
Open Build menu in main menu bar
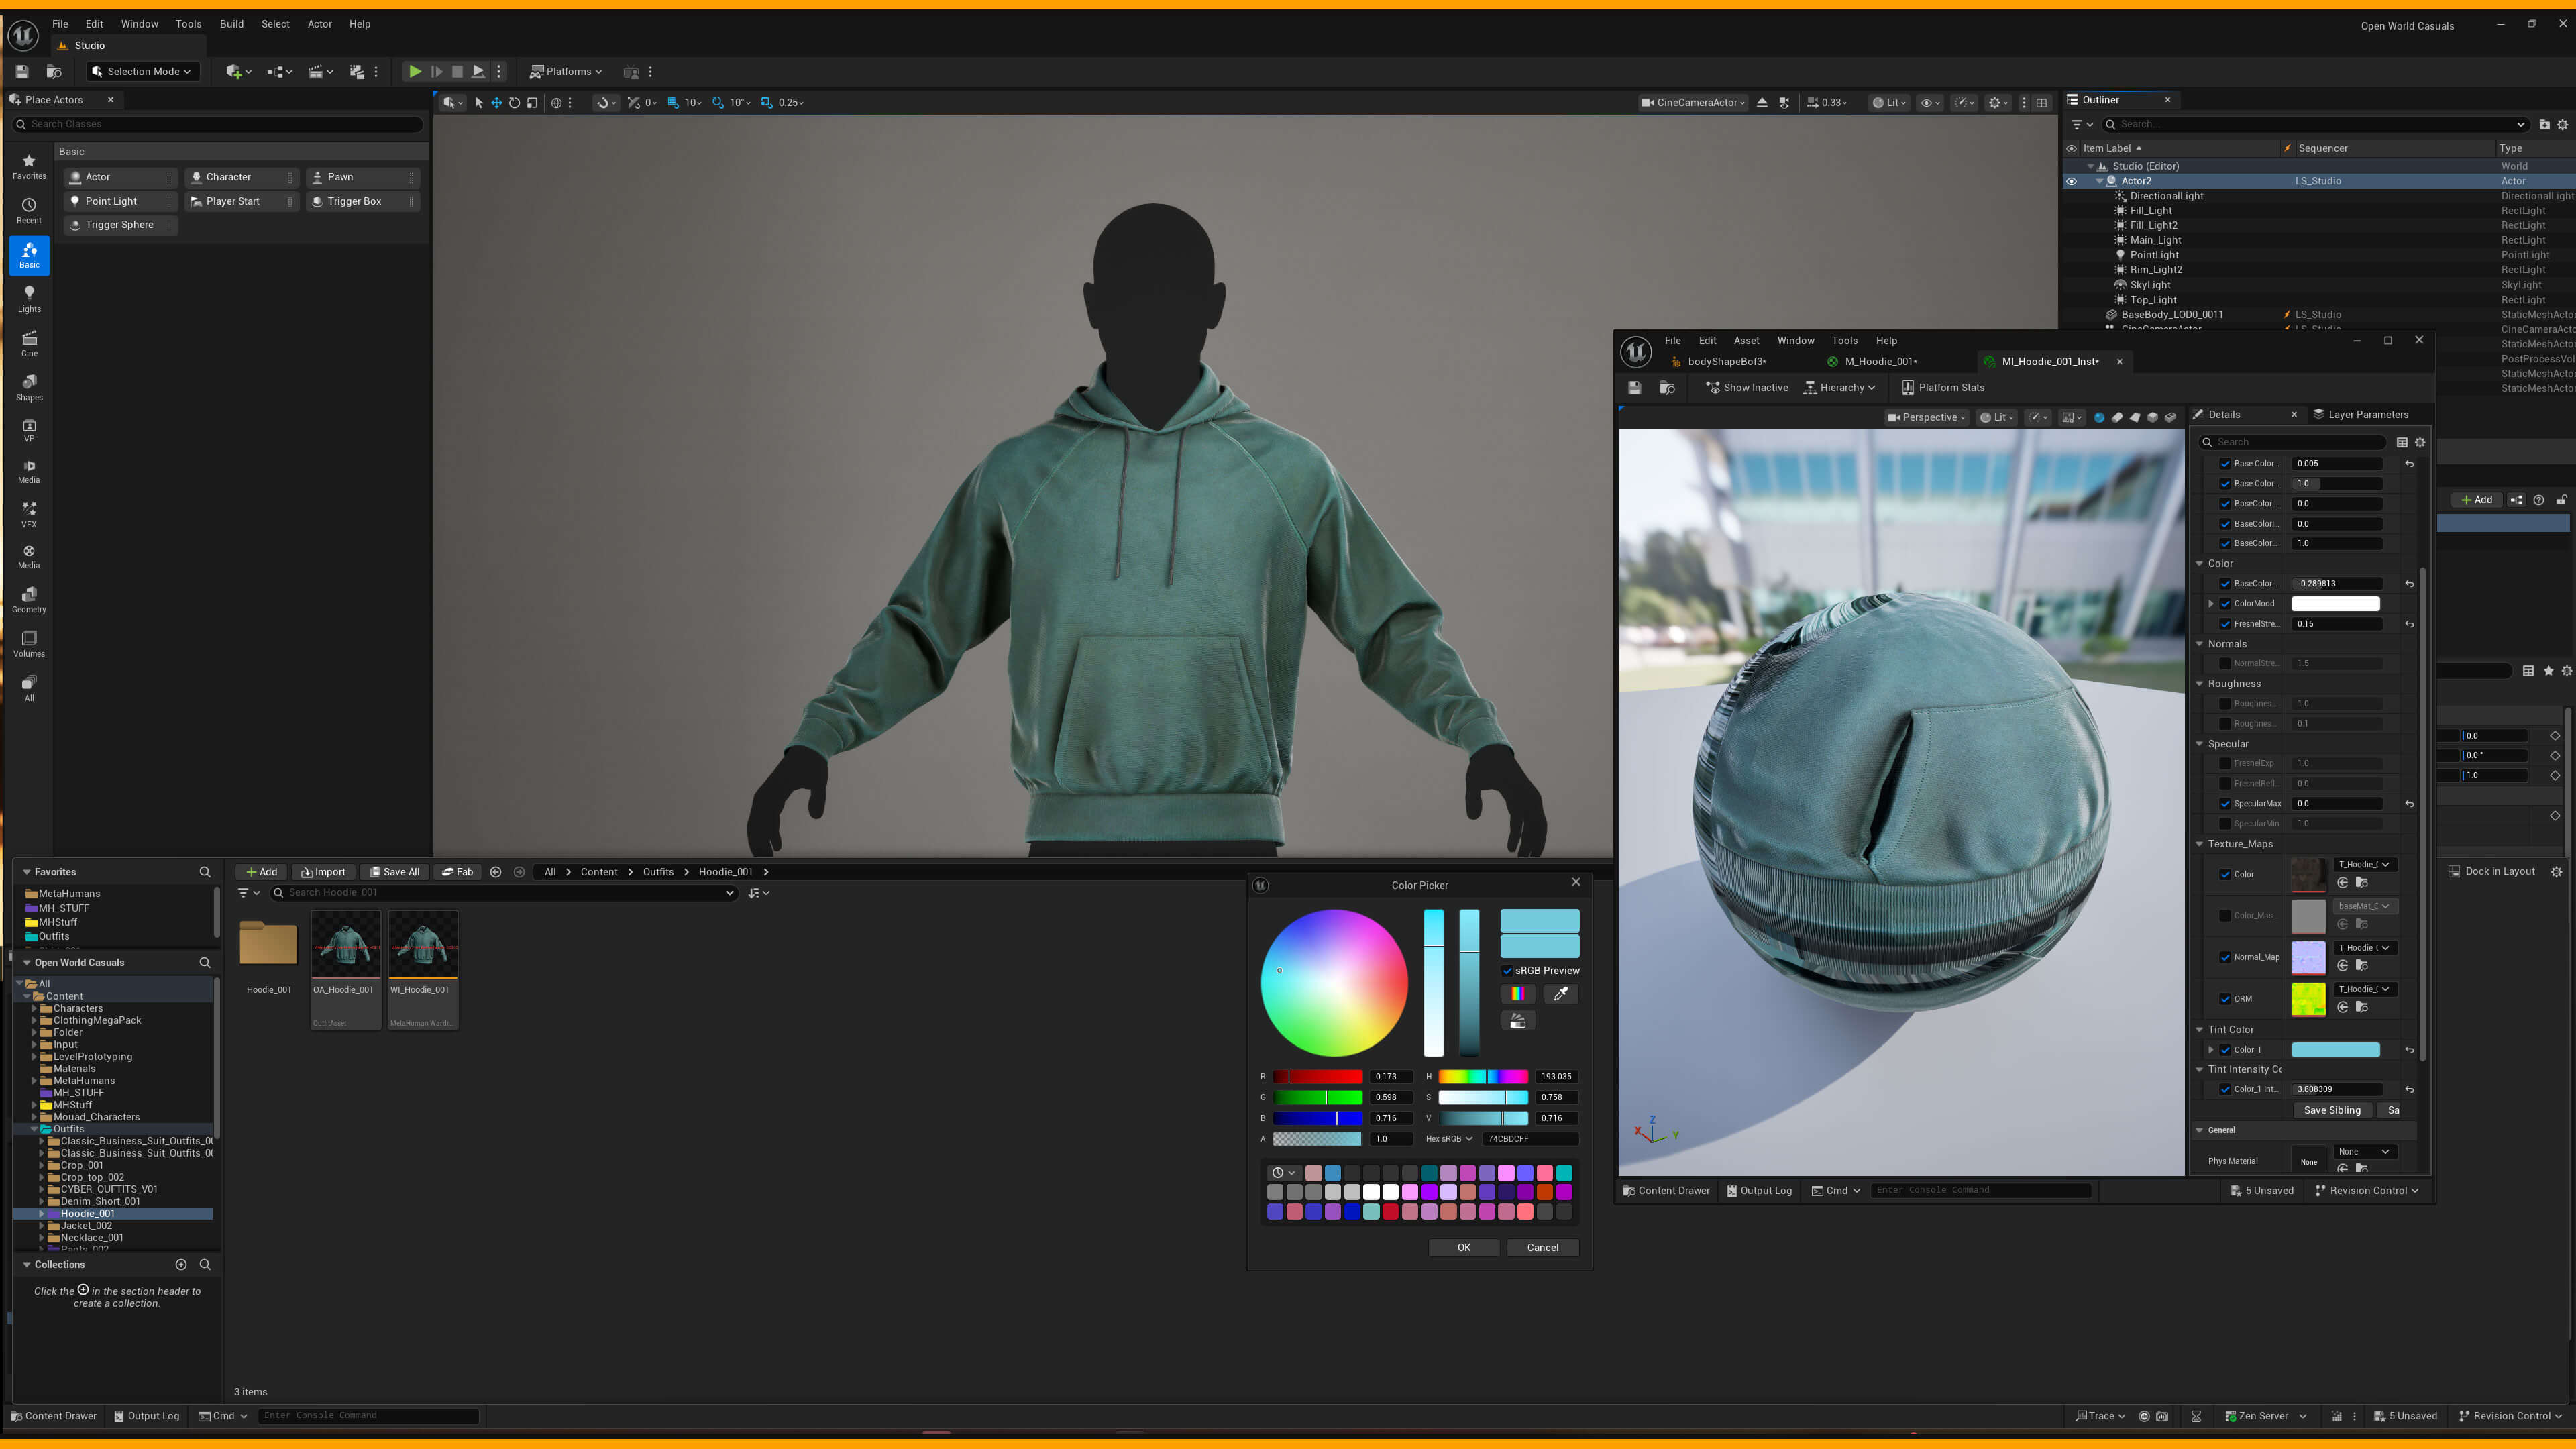click(231, 24)
